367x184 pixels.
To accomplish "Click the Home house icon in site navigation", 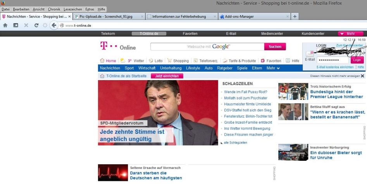I will 102,60.
